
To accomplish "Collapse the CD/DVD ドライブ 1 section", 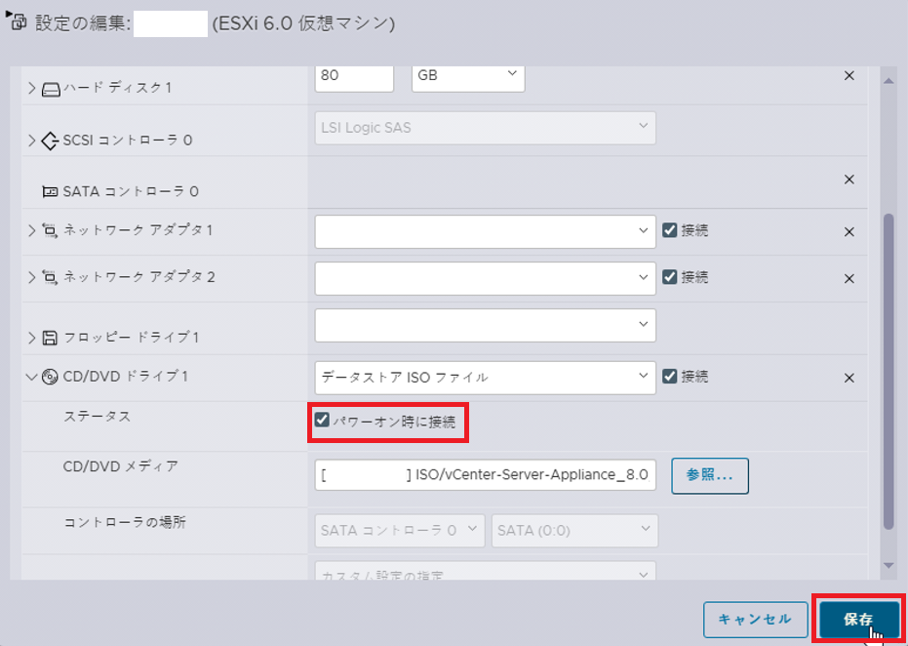I will 31,378.
